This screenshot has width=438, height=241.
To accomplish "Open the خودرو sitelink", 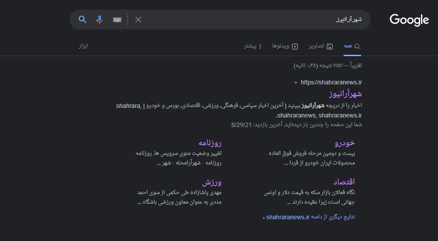I will coord(344,143).
